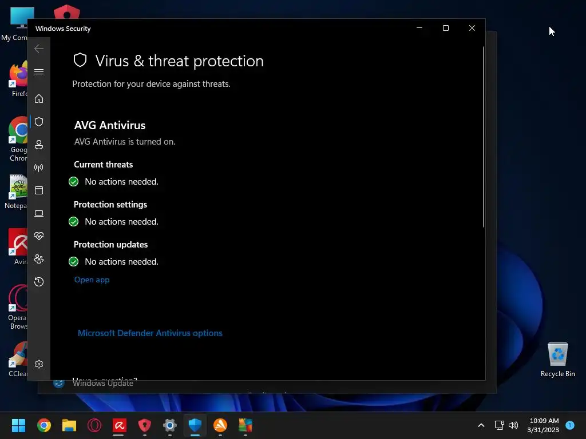Open Avira from the taskbar
586x439 pixels.
(120, 425)
